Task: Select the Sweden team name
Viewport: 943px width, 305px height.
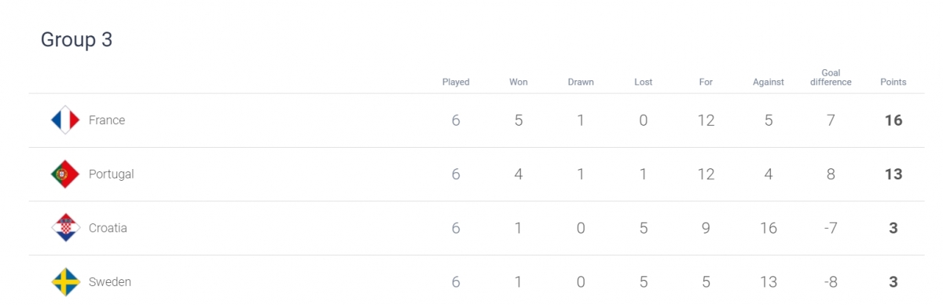Action: coord(110,281)
